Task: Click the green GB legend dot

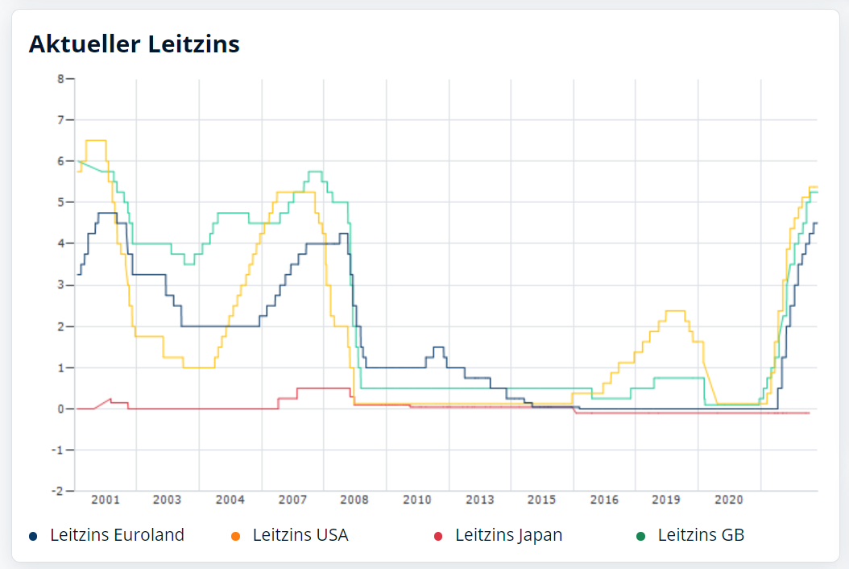Action: click(x=641, y=536)
